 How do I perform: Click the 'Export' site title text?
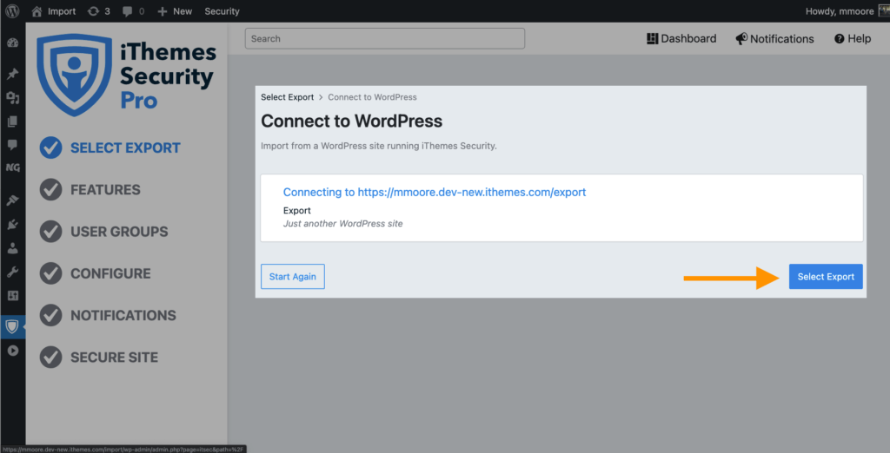297,210
